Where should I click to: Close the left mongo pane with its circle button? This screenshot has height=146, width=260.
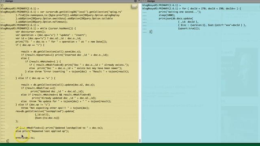2,1
